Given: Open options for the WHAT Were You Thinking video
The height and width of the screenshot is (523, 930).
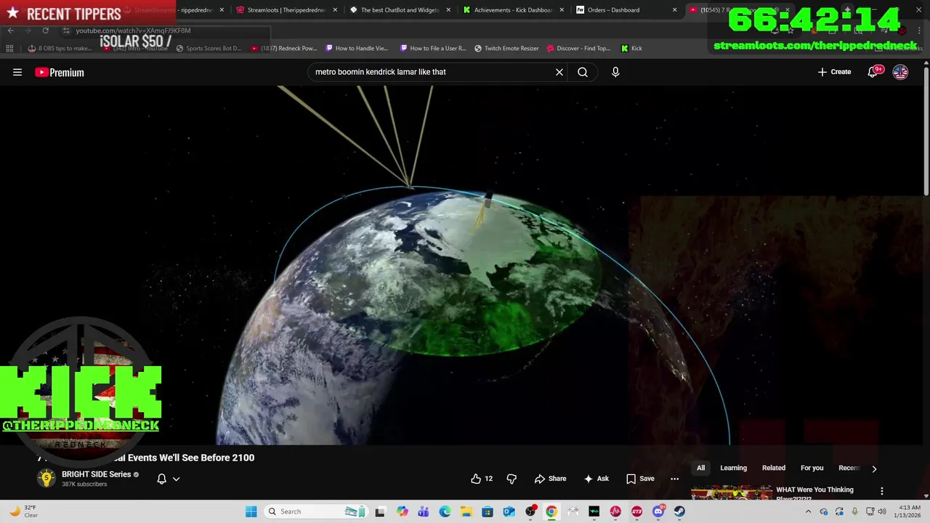Looking at the screenshot, I should coord(882,491).
